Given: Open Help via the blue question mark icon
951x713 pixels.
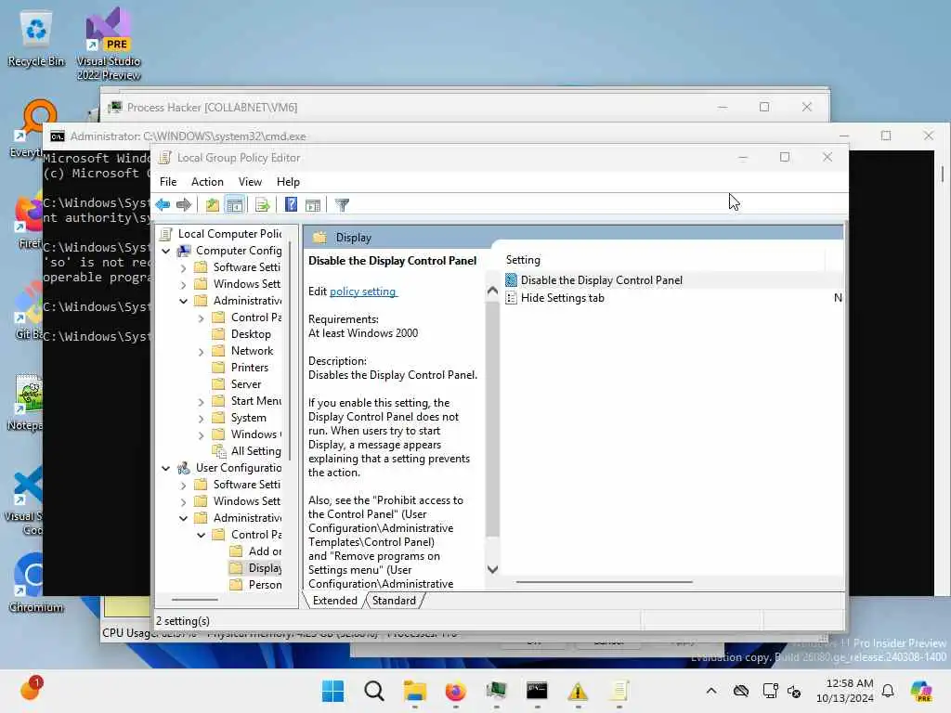Looking at the screenshot, I should coord(291,205).
